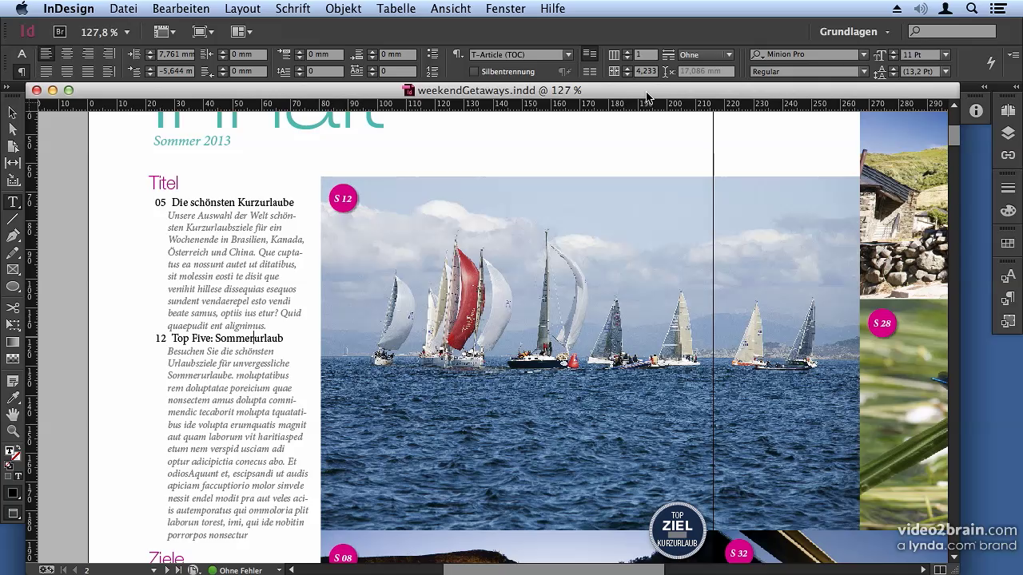Go to next page in status bar
This screenshot has width=1023, height=575.
167,570
